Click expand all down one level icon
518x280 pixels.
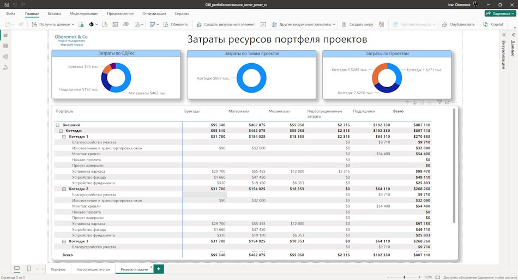(x=430, y=103)
